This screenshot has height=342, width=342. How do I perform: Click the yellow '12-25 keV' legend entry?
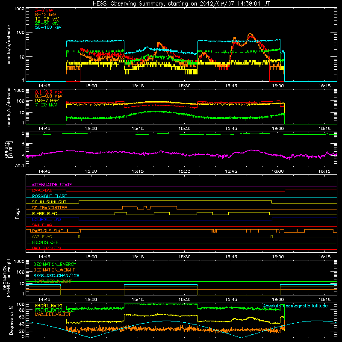tap(47, 19)
